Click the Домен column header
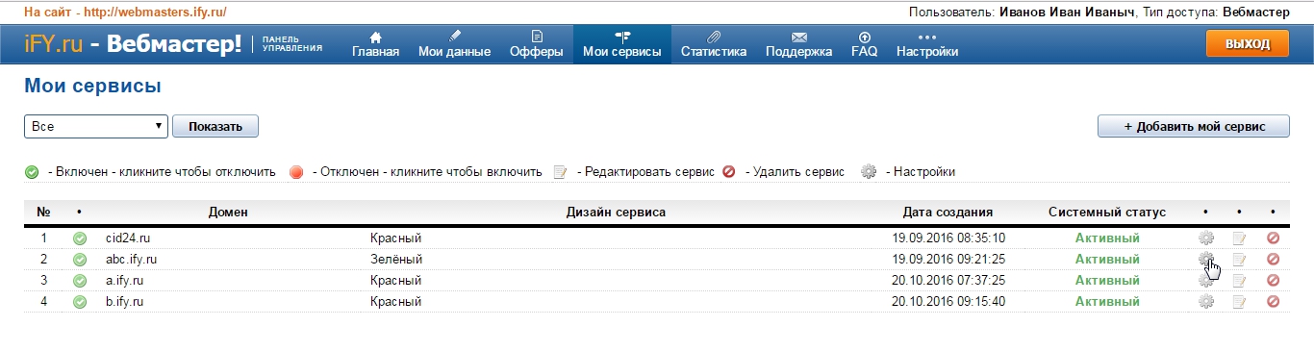This screenshot has width=1314, height=351. tap(228, 212)
